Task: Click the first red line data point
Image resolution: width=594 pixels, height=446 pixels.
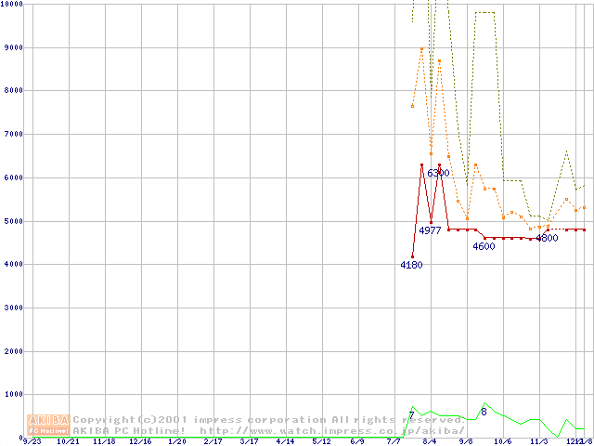Action: coord(412,256)
